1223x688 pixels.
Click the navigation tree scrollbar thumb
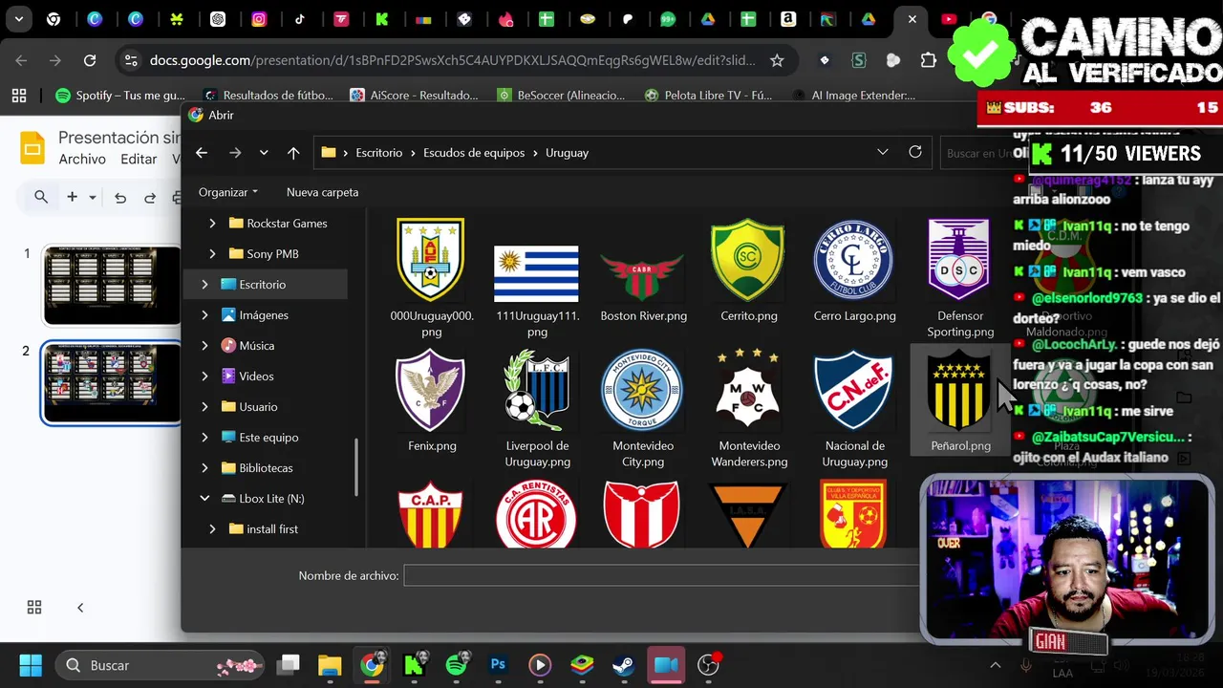356,469
